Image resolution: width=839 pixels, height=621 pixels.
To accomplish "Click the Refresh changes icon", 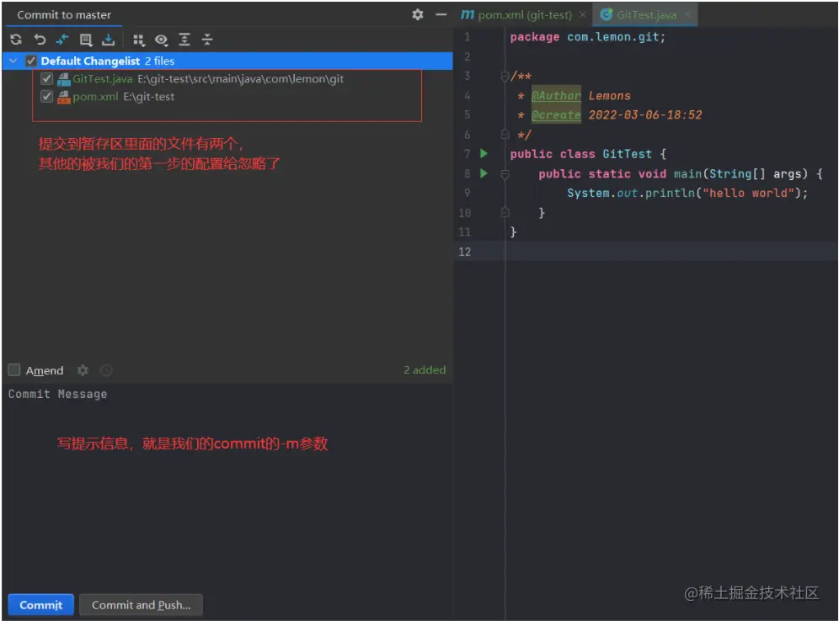I will (x=16, y=39).
